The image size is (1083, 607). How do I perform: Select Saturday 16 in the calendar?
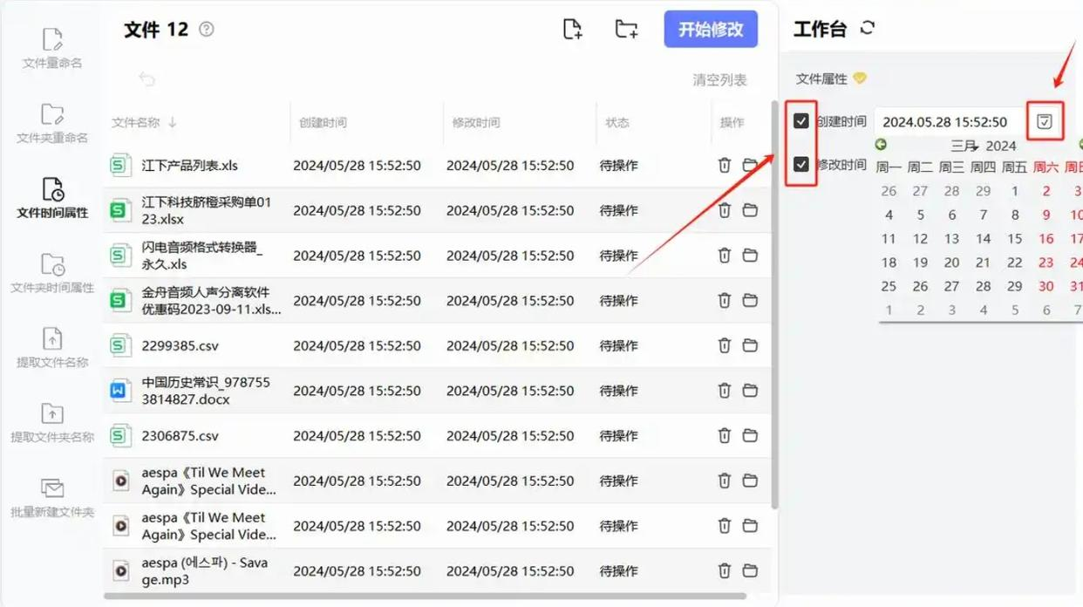[x=1046, y=238]
